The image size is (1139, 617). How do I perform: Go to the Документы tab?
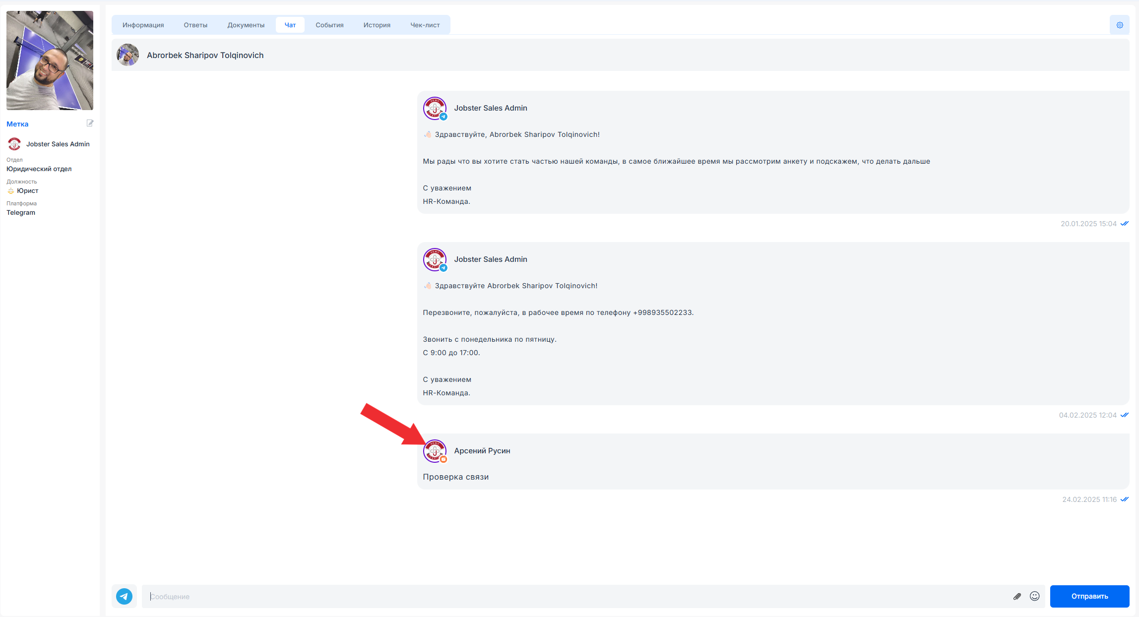click(246, 25)
